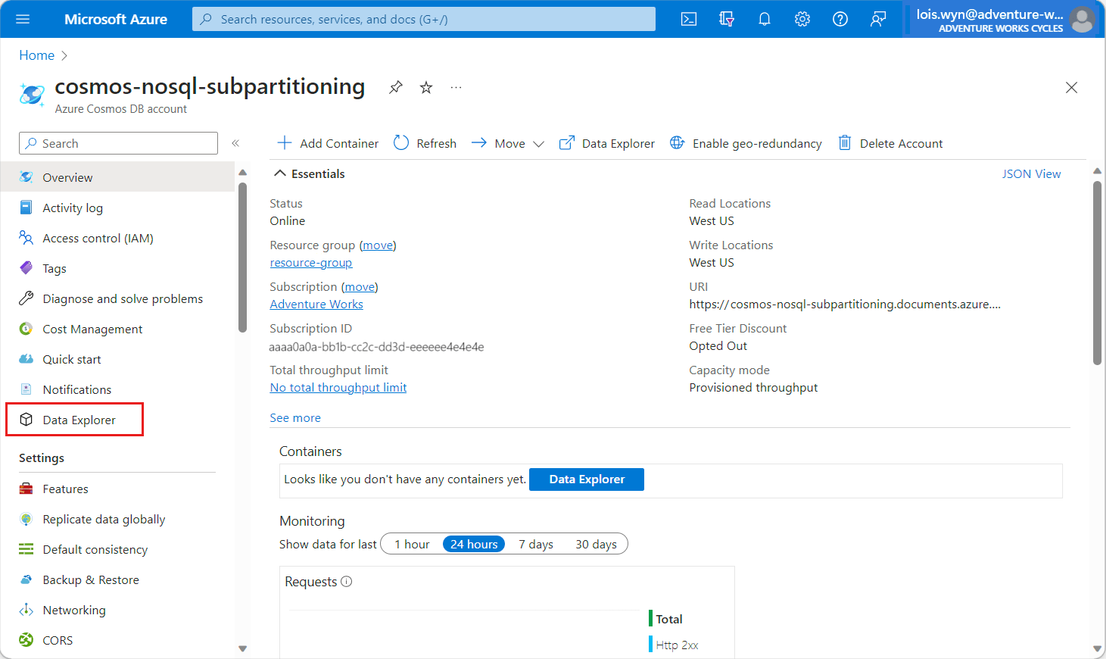The image size is (1106, 659).
Task: Open Azure notifications bell
Action: [x=764, y=19]
